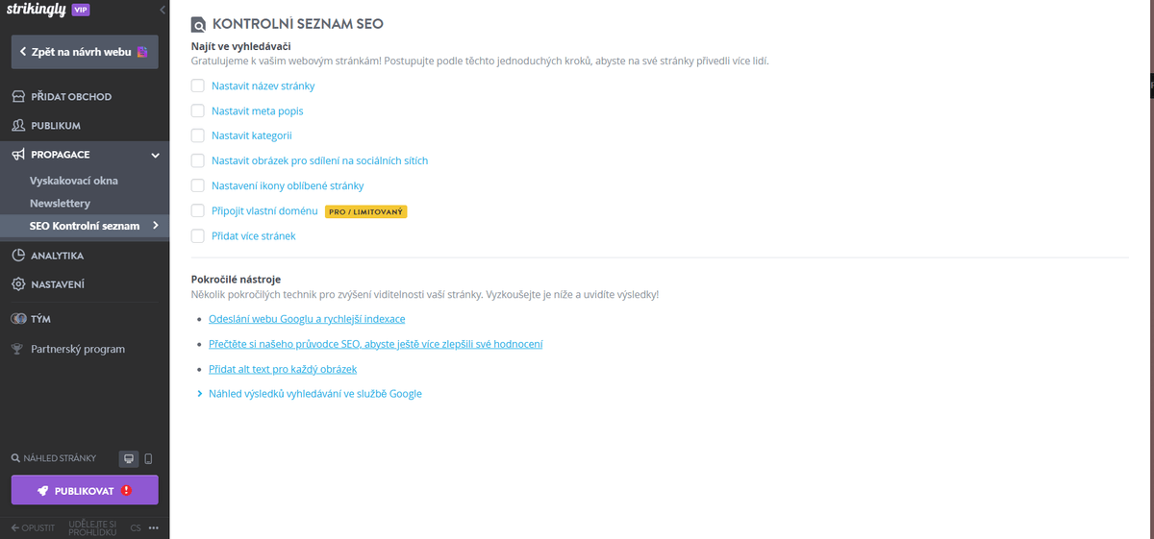1154x539 pixels.
Task: Click the Publikum audience icon
Action: point(17,126)
